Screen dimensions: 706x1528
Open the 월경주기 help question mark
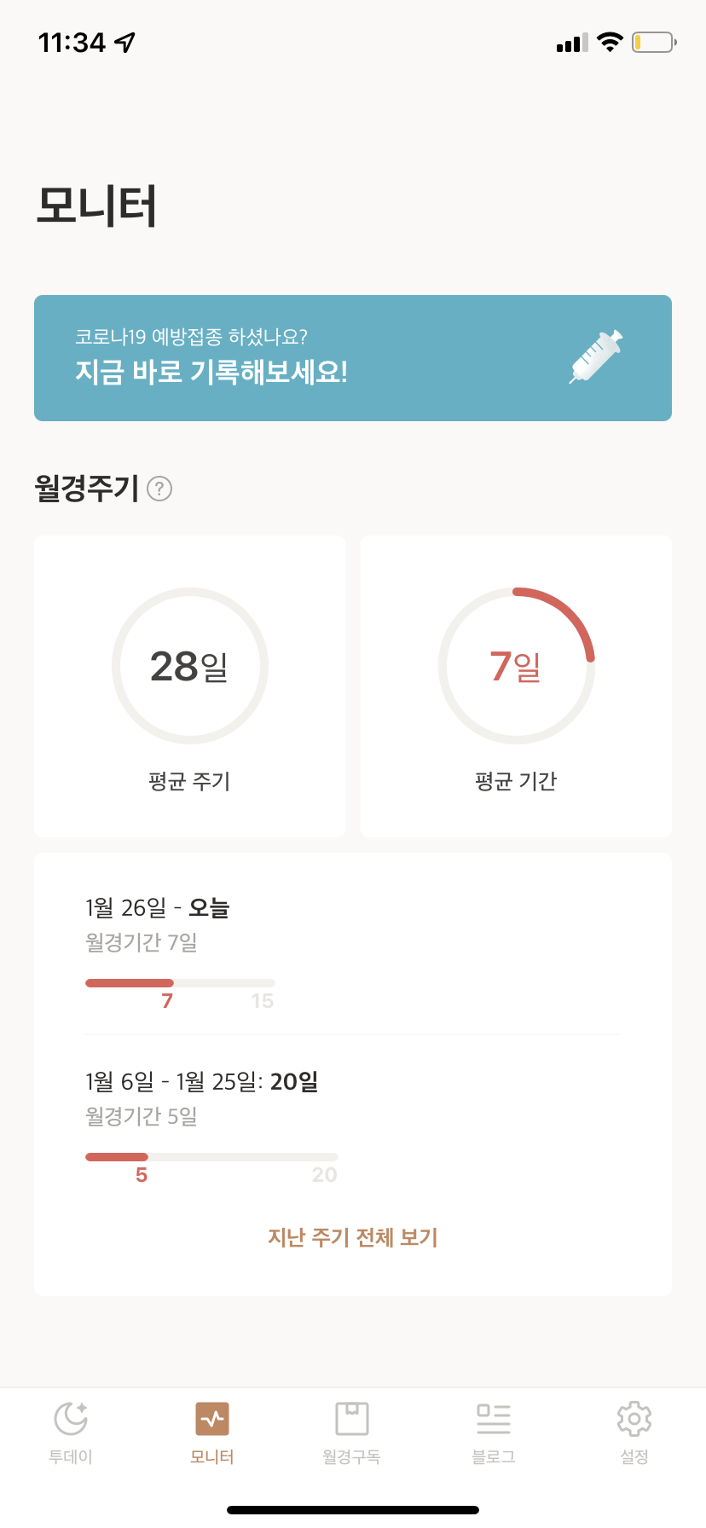[x=159, y=489]
